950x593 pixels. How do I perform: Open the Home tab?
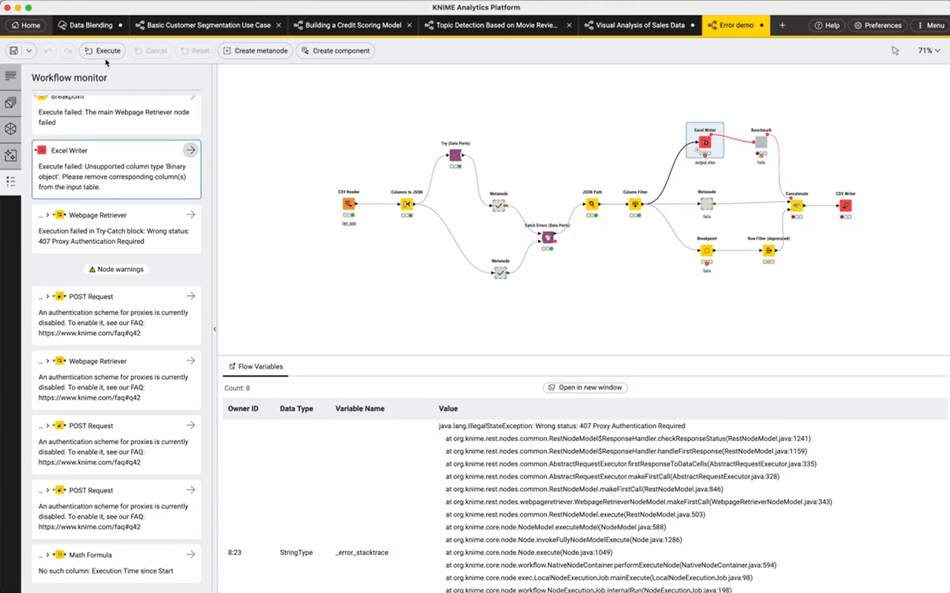tap(25, 25)
